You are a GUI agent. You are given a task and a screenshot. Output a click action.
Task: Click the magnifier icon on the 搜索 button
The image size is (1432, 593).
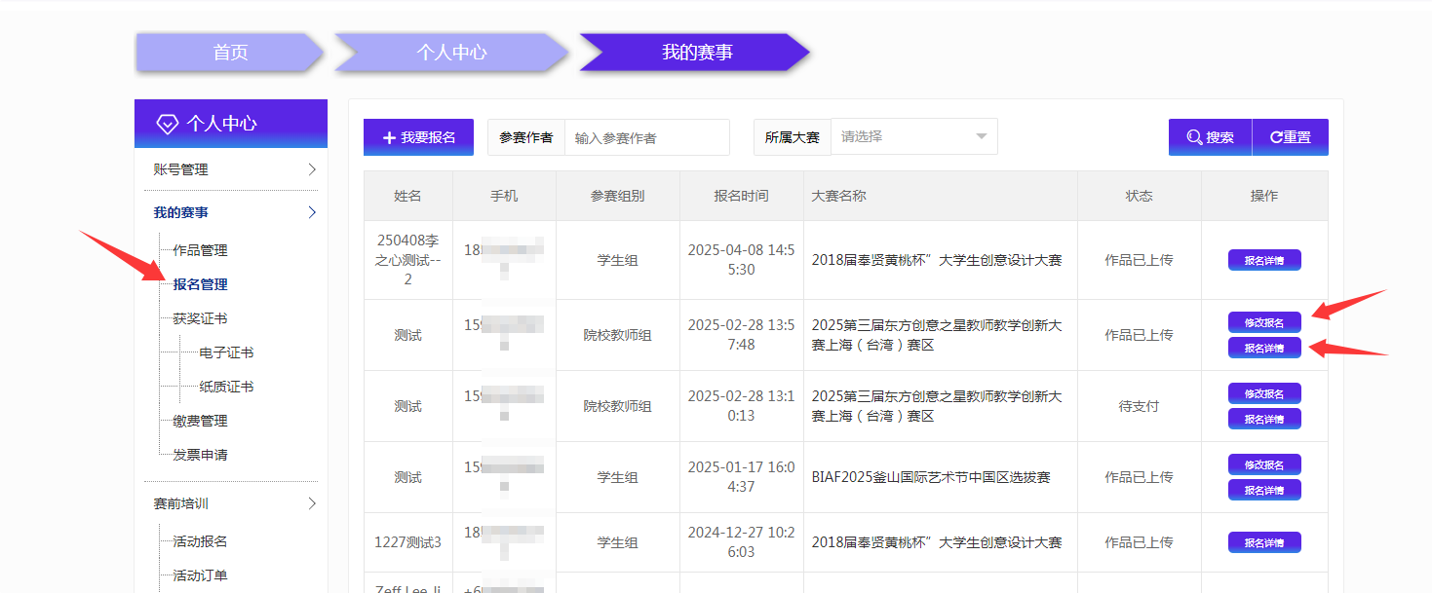point(1193,136)
